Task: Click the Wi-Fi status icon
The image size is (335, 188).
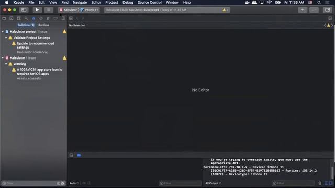Action: (269, 2)
